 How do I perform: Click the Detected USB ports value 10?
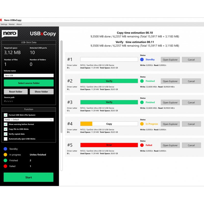coord(32,53)
